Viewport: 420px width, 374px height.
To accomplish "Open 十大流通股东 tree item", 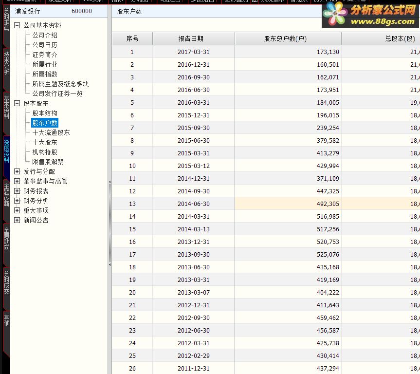I will [x=51, y=133].
